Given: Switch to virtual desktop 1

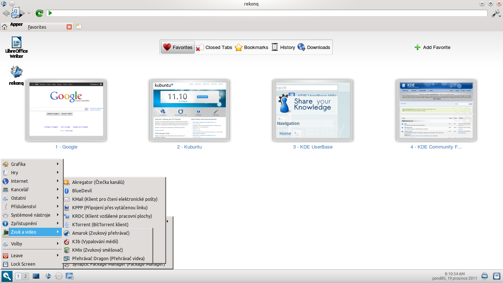Looking at the screenshot, I should 18,276.
